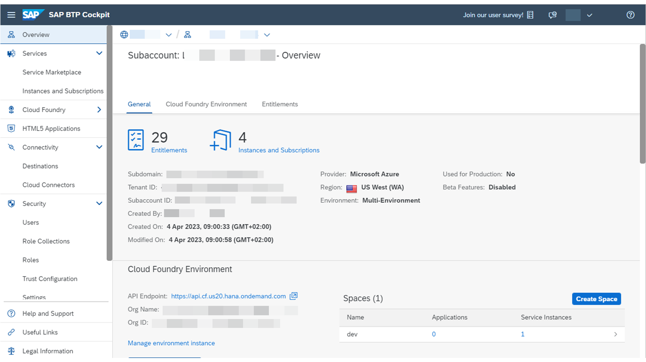Click the Security shield icon
Screen dimensions: 646x362
tap(11, 204)
